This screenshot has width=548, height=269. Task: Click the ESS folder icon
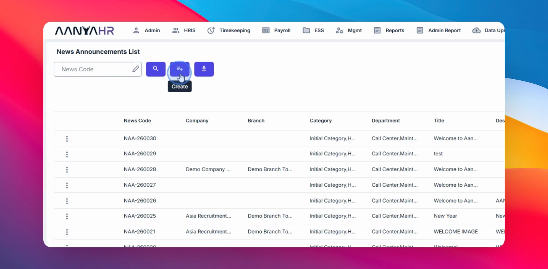[x=306, y=31]
